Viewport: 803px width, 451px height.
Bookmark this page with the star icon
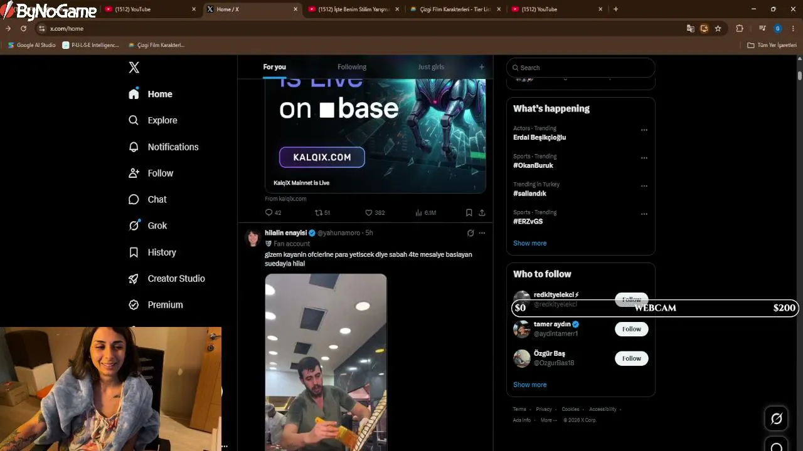[x=718, y=28]
